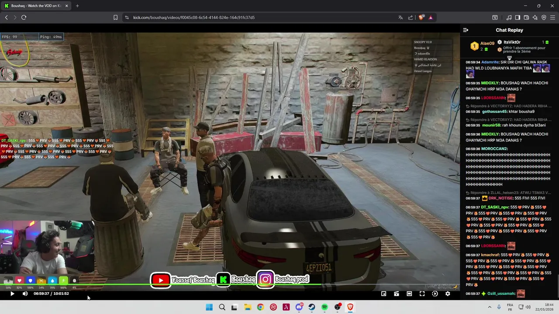Open Brave Shields panel
559x314 pixels.
point(421,17)
